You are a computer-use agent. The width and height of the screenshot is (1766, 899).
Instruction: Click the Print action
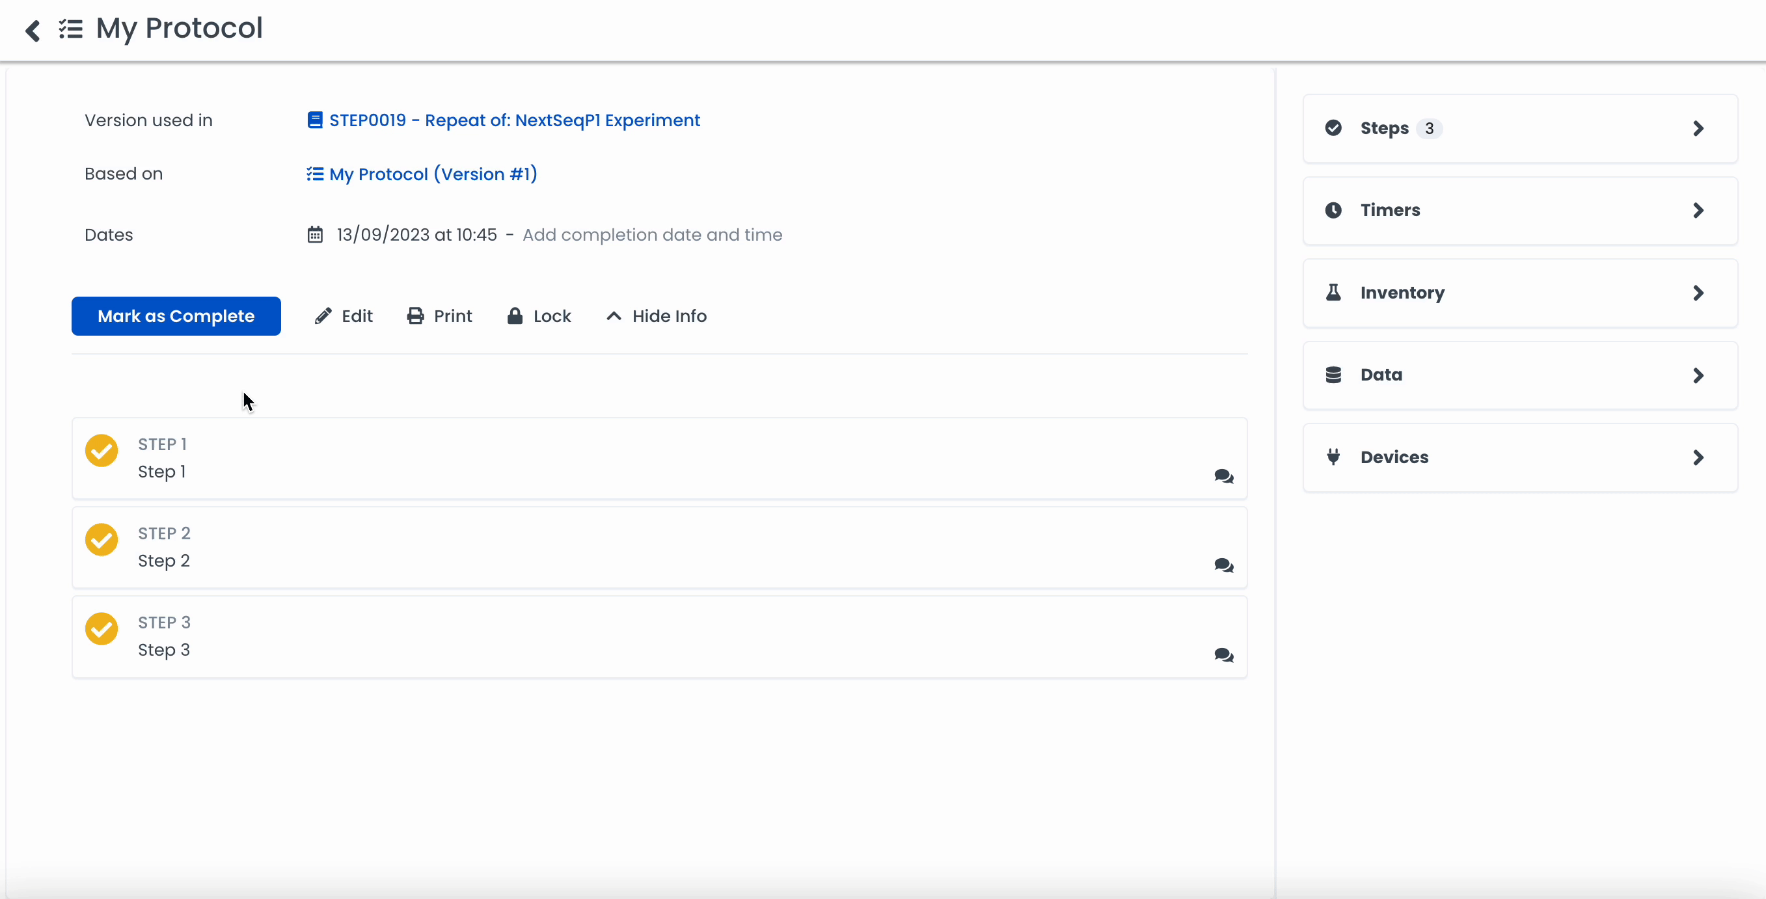pos(439,316)
